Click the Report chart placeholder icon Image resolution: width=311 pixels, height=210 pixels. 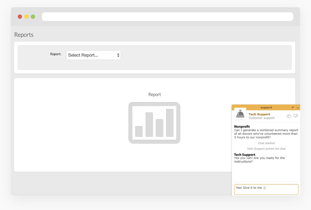coord(154,123)
